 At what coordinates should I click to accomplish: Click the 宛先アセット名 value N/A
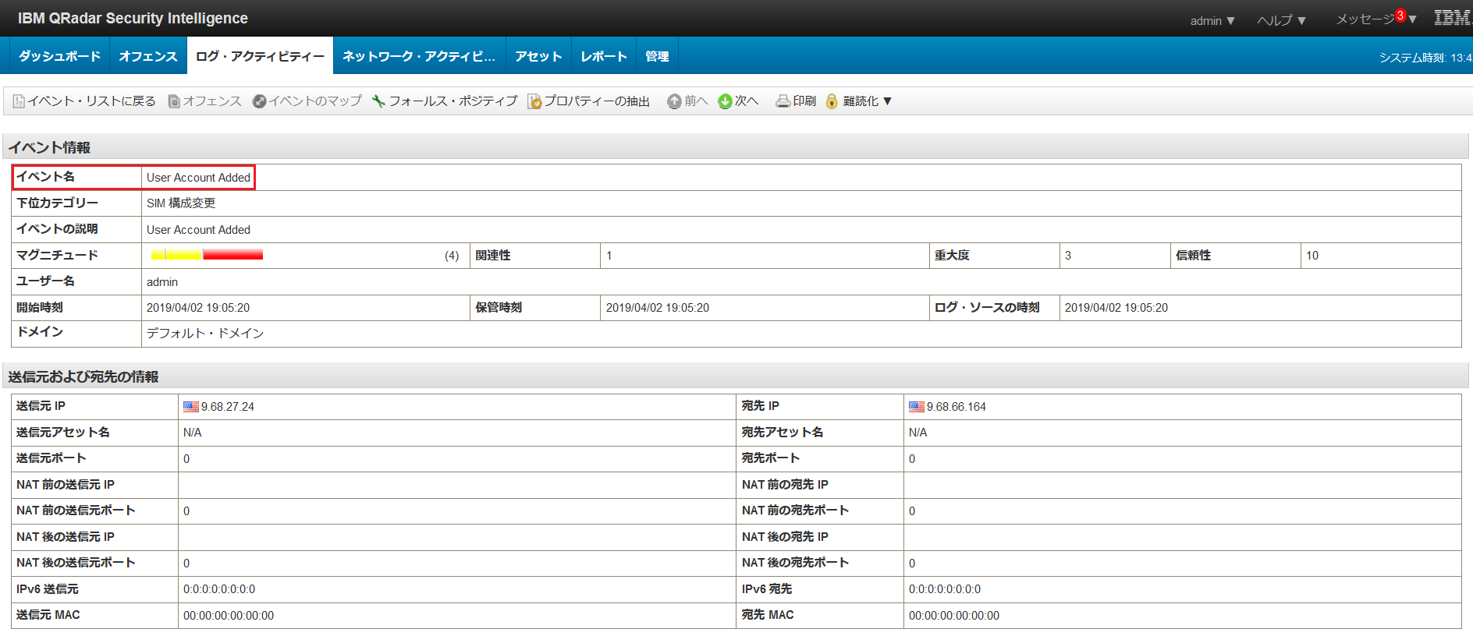pos(918,433)
